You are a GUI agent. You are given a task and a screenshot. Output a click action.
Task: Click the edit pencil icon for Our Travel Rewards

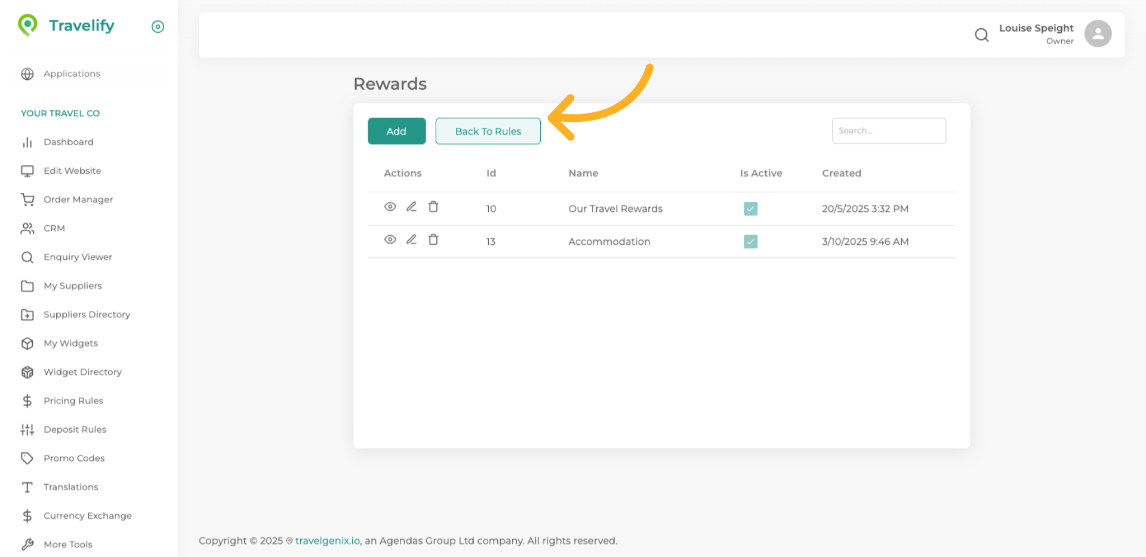411,207
